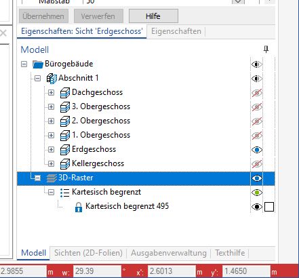Image resolution: width=299 pixels, height=278 pixels.
Task: Switch to the Sichten (2D-Folien) tab
Action: pyautogui.click(x=88, y=253)
